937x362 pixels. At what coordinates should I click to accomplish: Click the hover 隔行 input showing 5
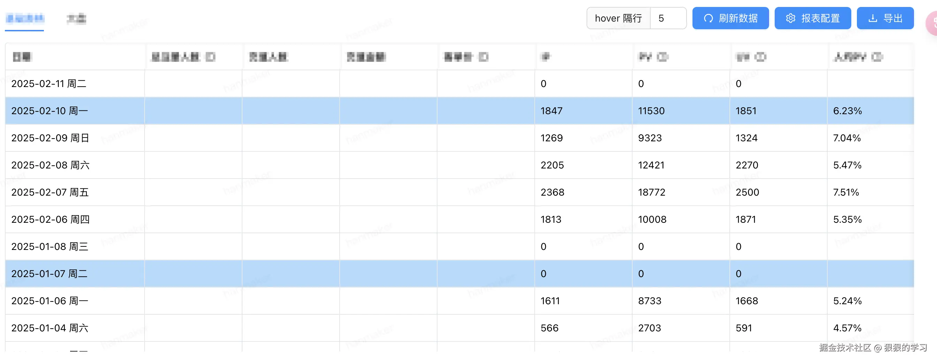pos(668,18)
